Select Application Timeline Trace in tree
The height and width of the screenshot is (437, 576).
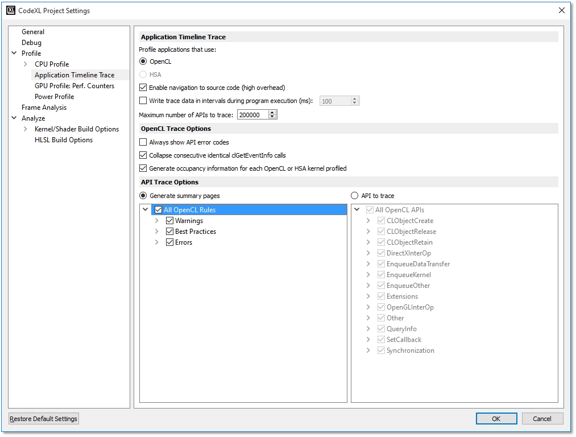[74, 75]
